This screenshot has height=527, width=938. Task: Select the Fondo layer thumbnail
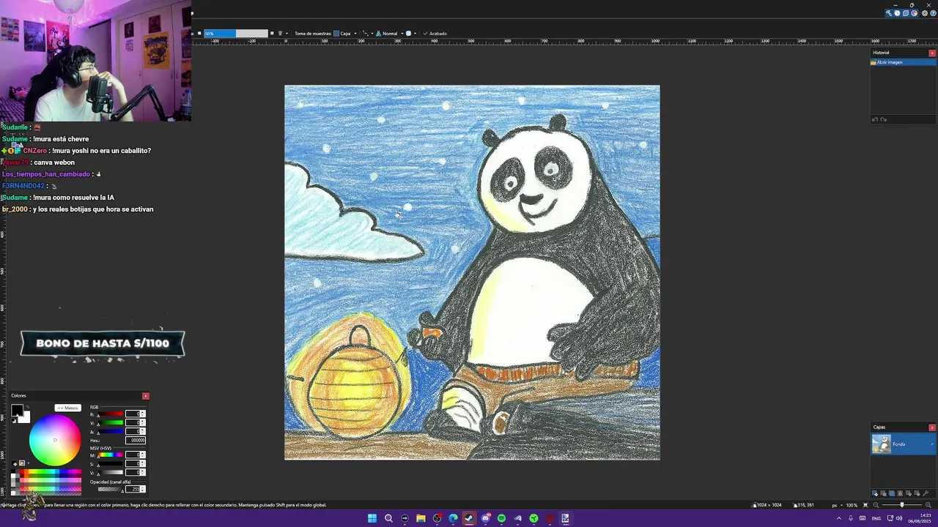pos(881,444)
